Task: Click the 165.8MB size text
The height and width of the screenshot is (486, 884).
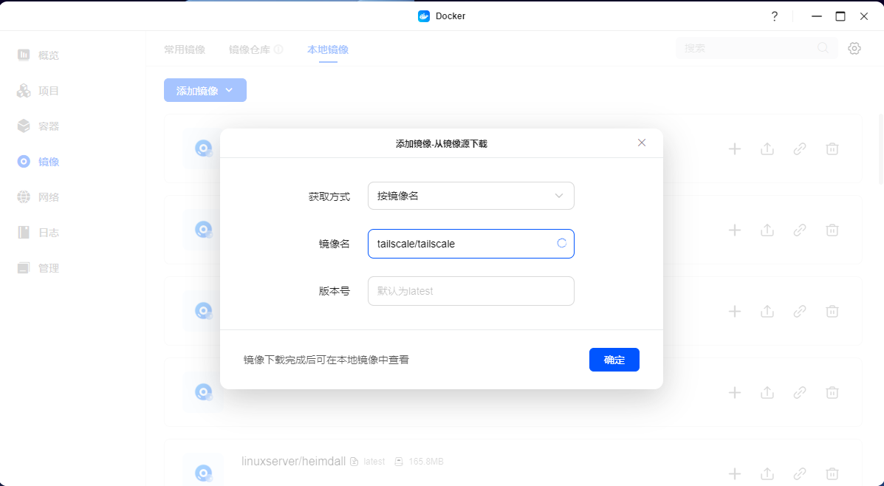Action: click(426, 462)
